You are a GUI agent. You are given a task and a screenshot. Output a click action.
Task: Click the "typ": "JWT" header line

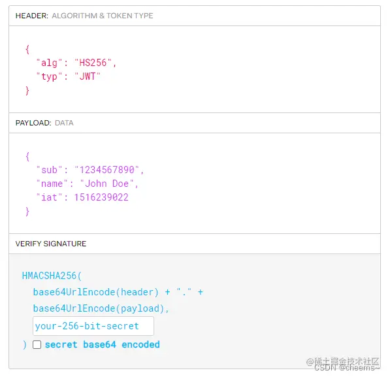(69, 76)
